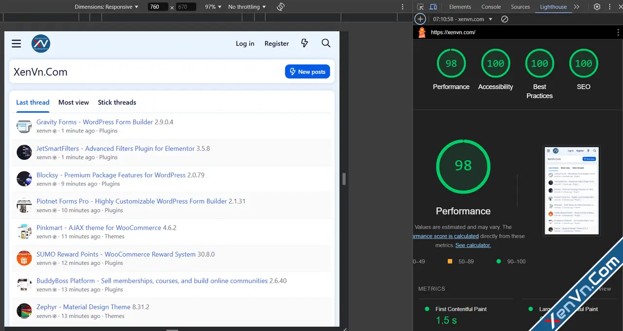Click the Performance 98 score gauge

tap(451, 64)
